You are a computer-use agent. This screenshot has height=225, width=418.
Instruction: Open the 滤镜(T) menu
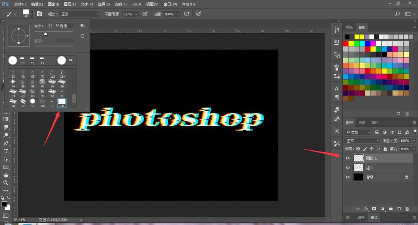[x=120, y=4]
